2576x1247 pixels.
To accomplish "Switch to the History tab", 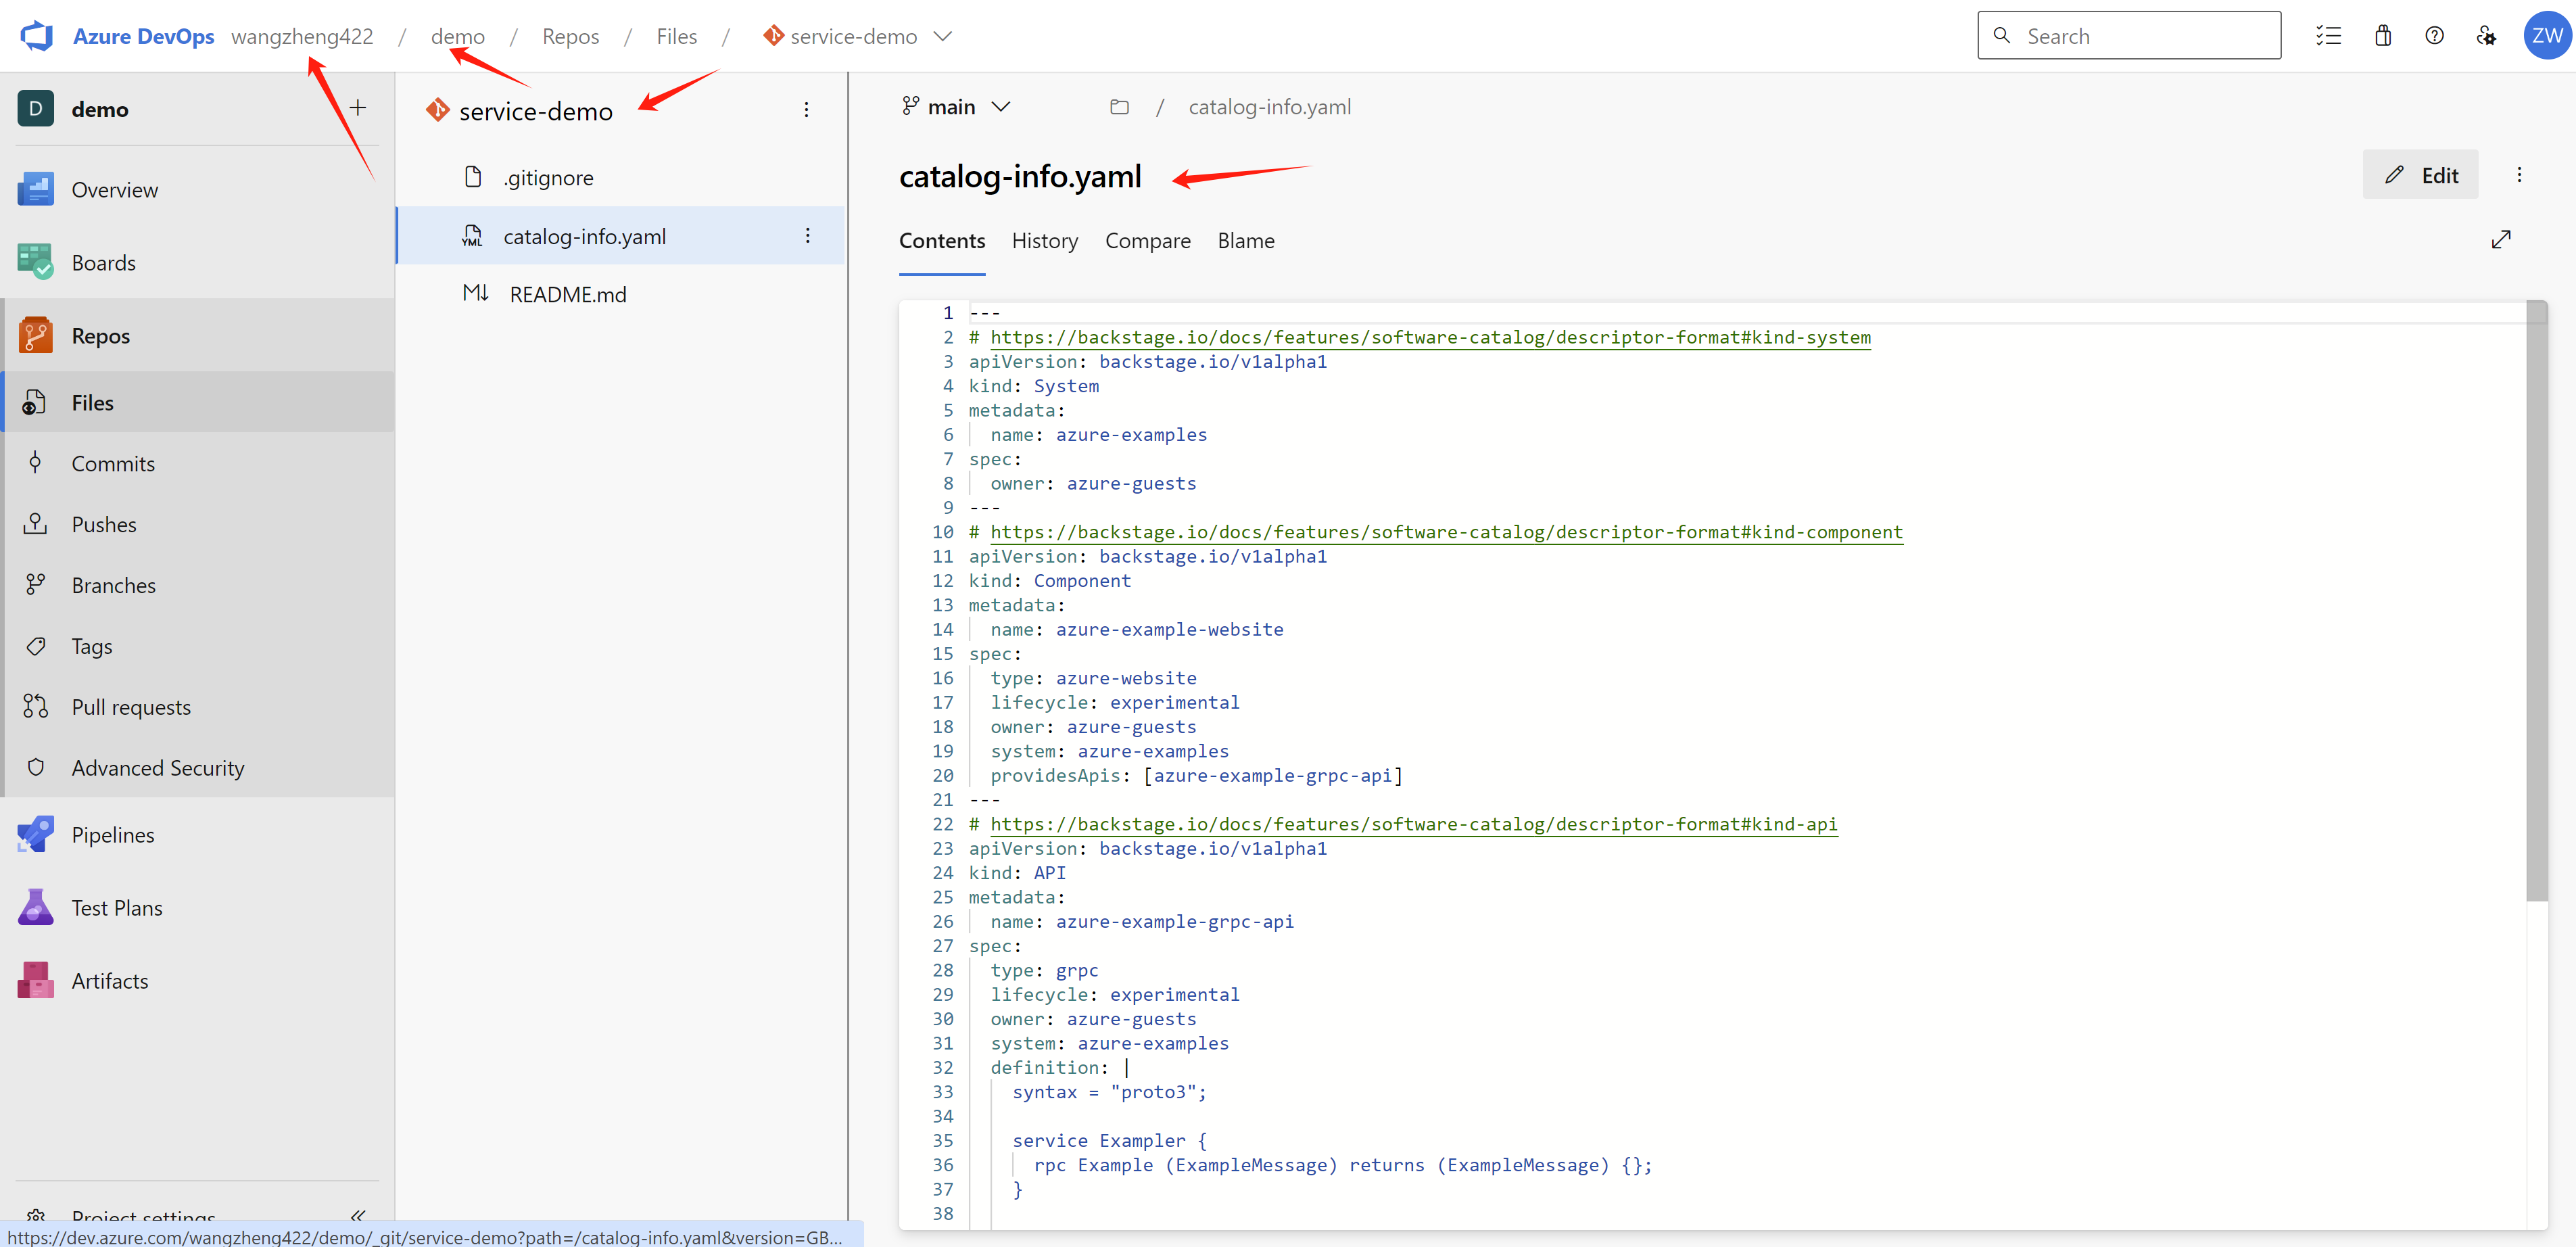I will coord(1045,241).
